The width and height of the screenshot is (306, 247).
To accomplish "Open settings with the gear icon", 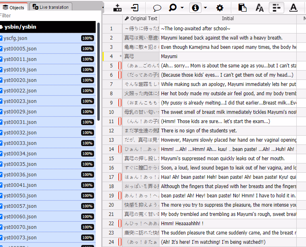I will (220, 8).
